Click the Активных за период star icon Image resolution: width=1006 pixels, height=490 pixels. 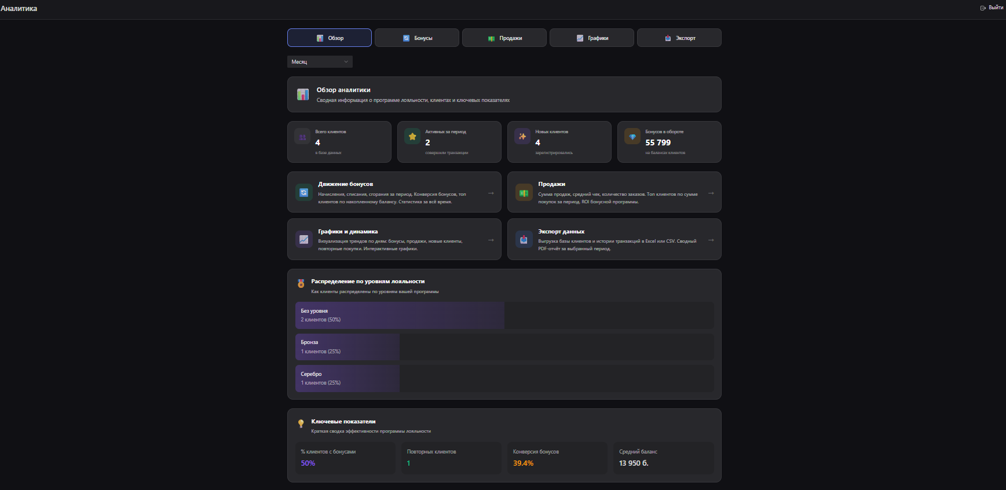click(x=412, y=137)
